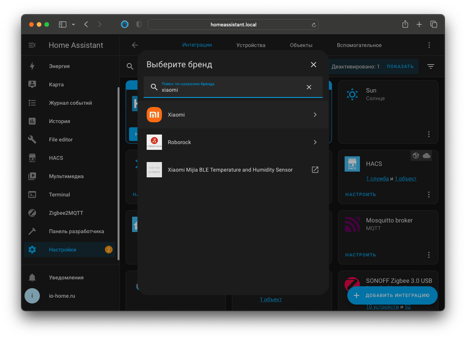Image resolution: width=466 pixels, height=339 pixels.
Task: Close the brand selection dialog
Action: point(313,65)
